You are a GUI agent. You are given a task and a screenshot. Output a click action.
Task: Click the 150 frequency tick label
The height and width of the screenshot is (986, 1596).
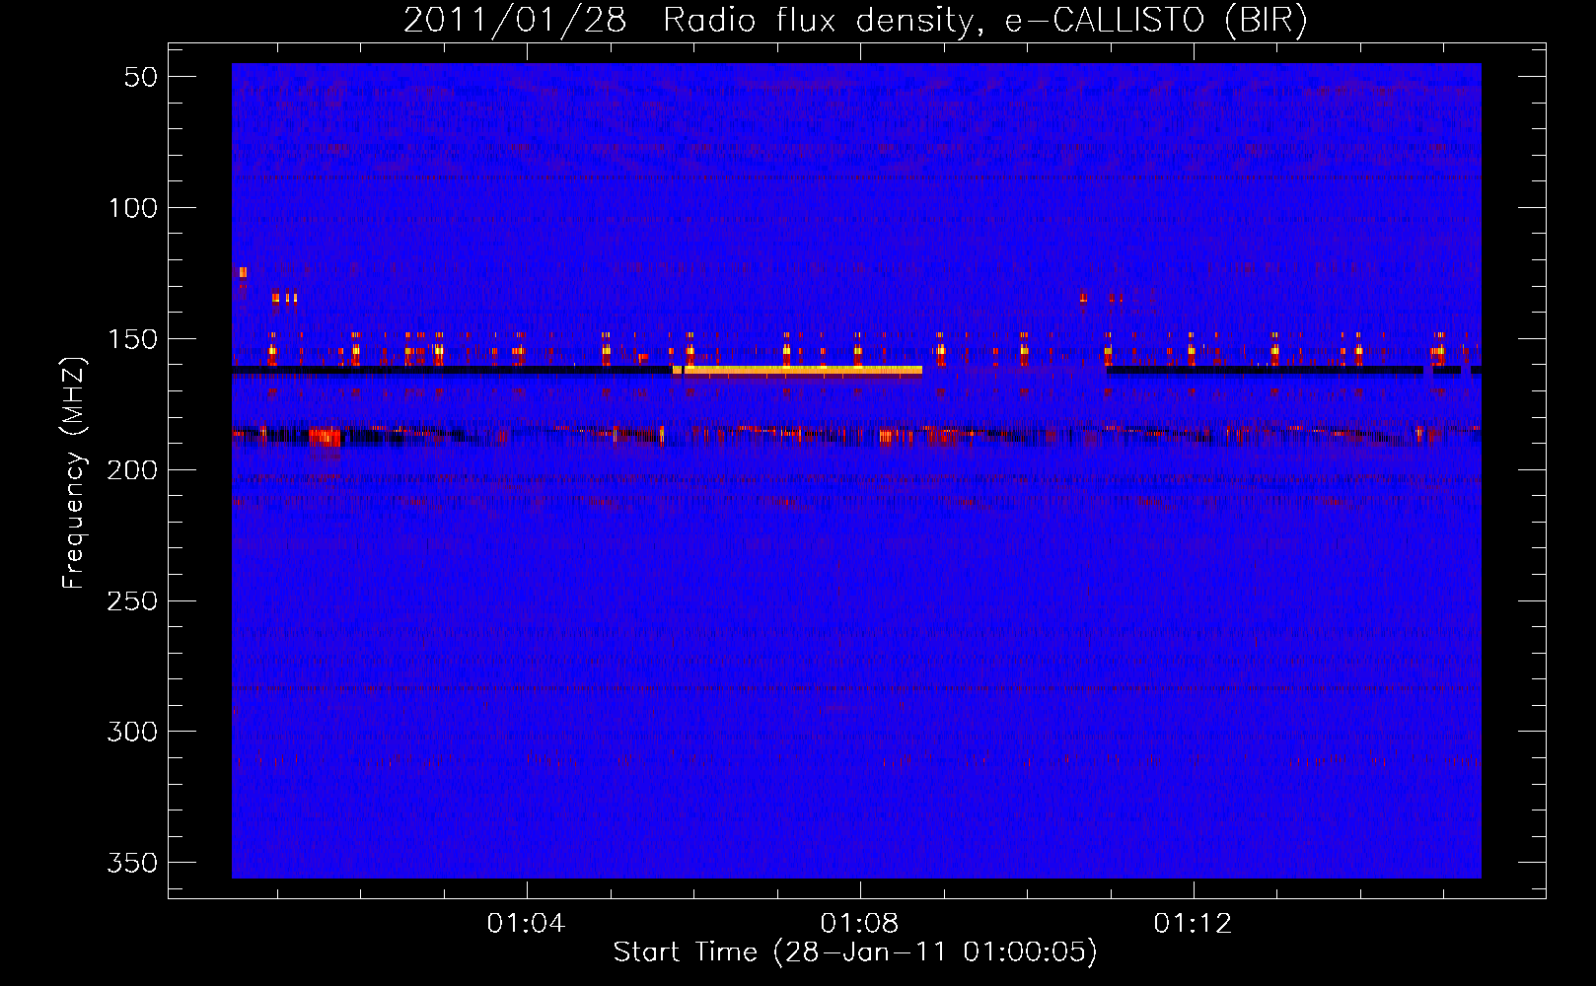(x=132, y=339)
